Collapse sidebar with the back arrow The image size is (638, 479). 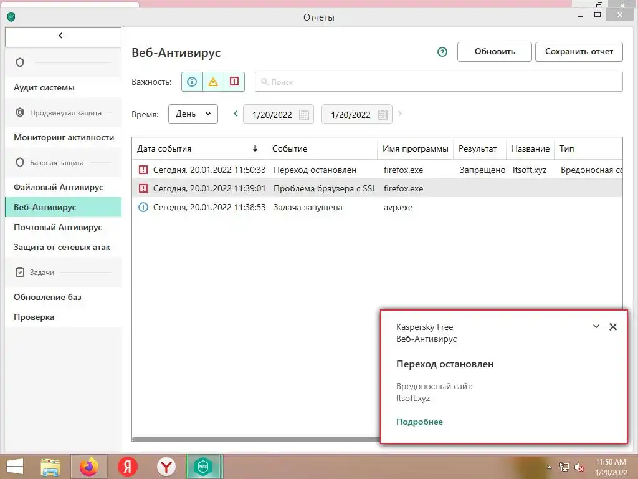click(x=63, y=37)
